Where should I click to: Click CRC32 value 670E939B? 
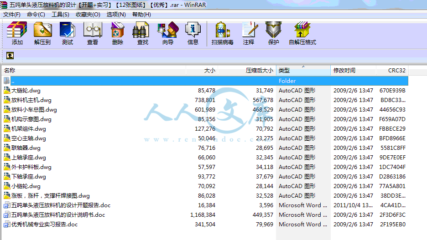click(392, 91)
